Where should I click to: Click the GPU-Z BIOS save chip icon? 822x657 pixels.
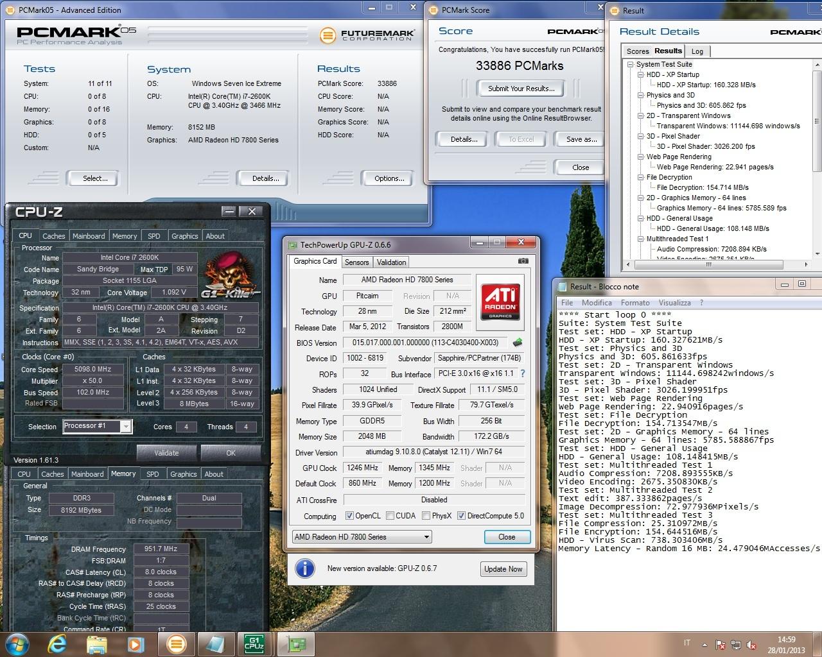coord(518,342)
